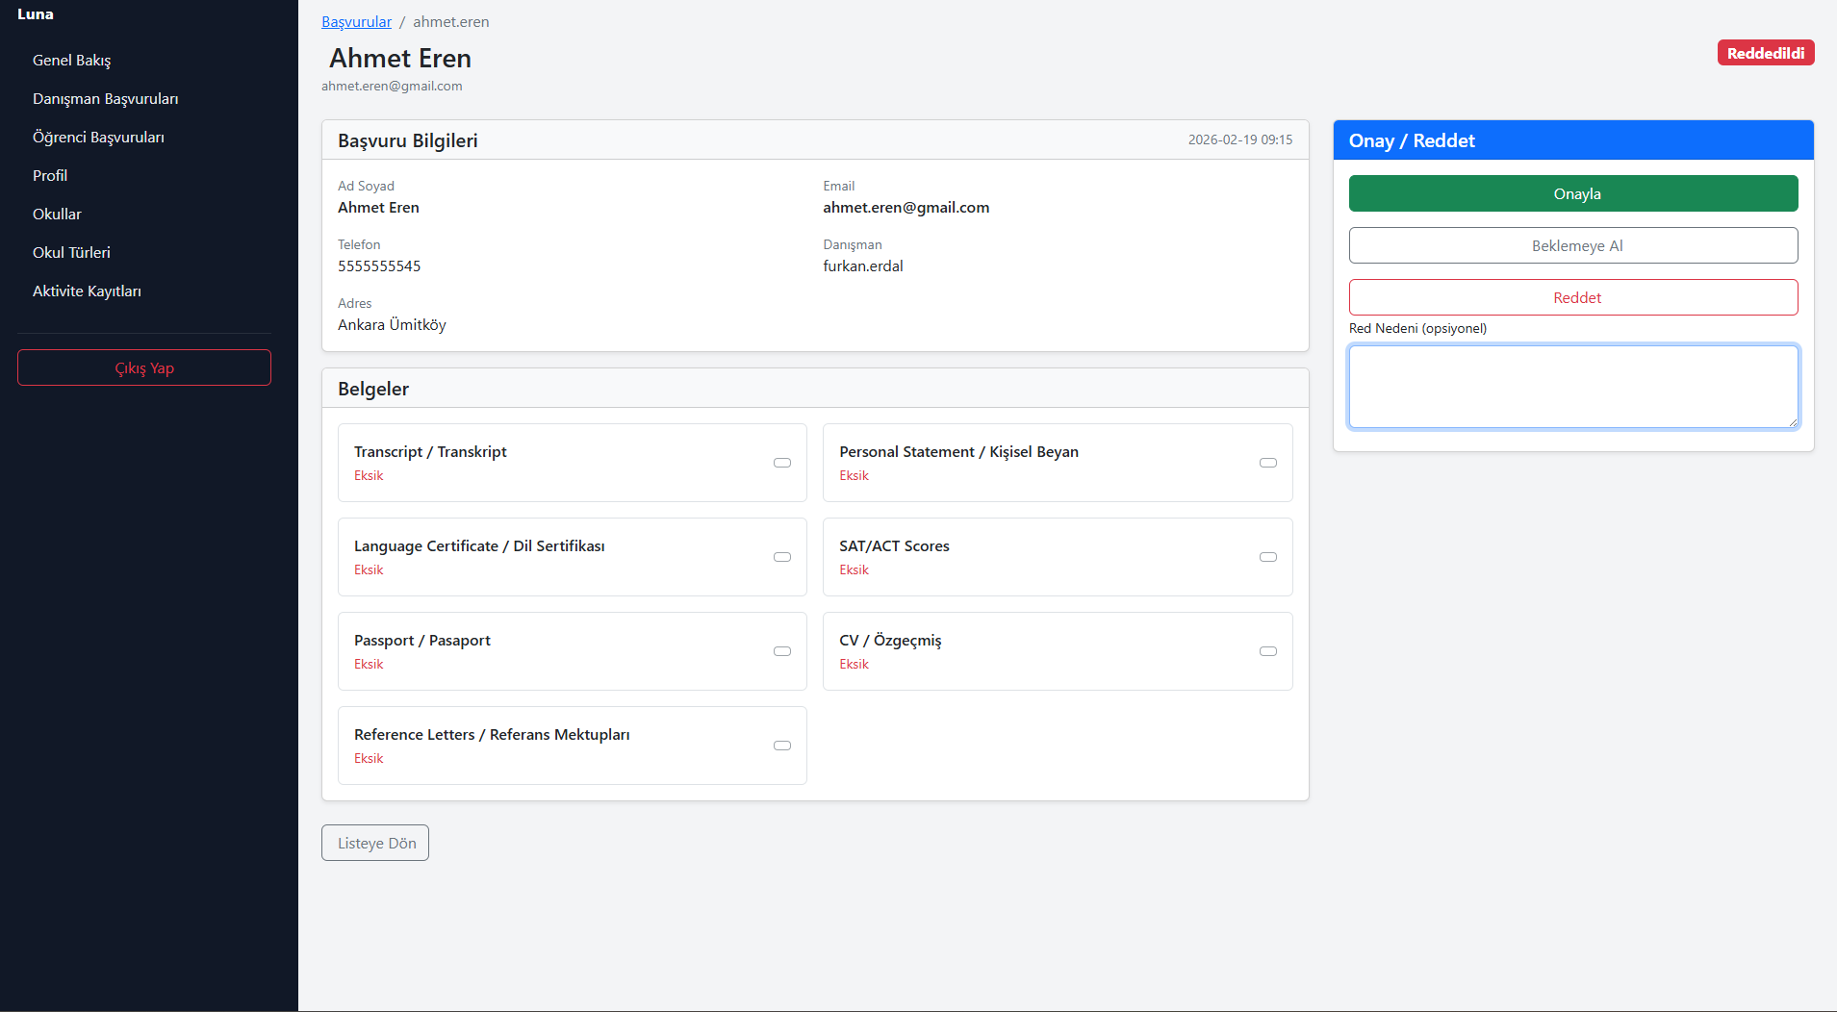Viewport: 1837px width, 1012px height.
Task: Select the CV / Özgeçmiş title
Action: (890, 640)
